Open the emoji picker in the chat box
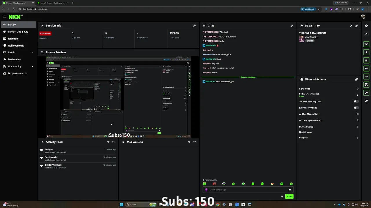 [x=290, y=190]
